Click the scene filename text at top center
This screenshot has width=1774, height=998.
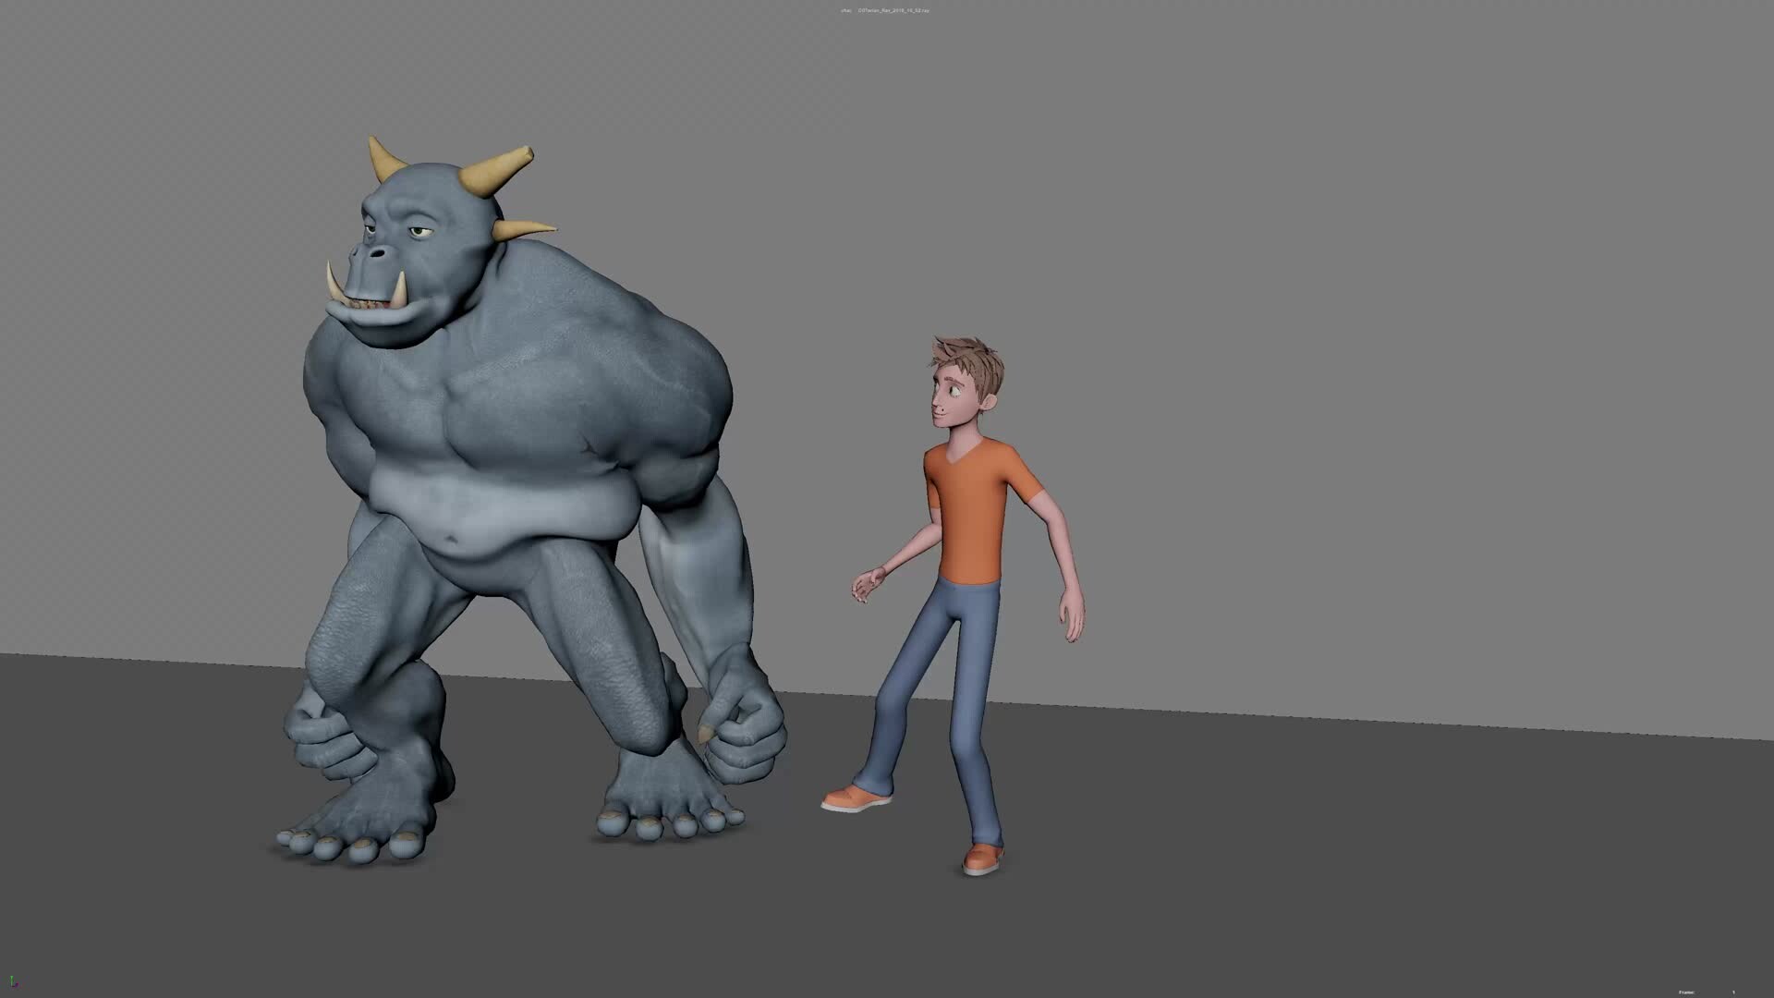892,11
